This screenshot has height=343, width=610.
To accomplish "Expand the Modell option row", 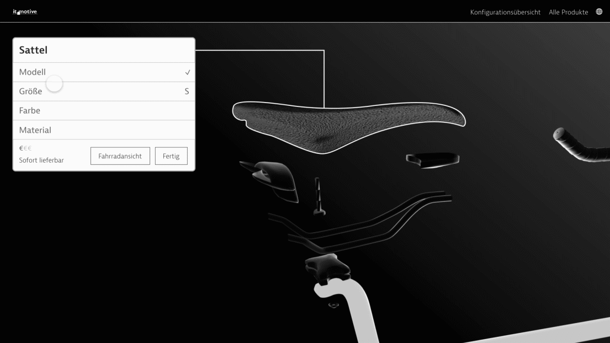I will point(104,72).
